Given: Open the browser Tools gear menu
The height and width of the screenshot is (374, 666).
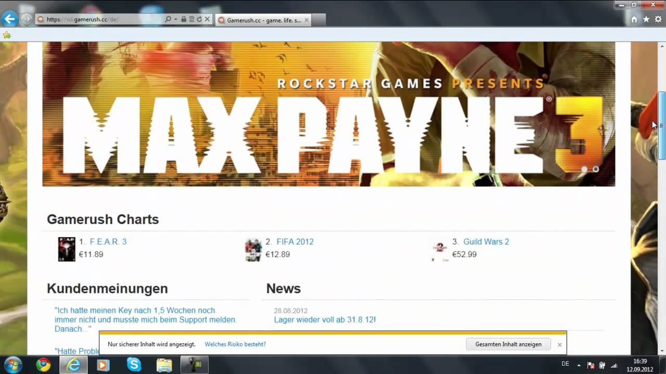Looking at the screenshot, I should (x=658, y=19).
